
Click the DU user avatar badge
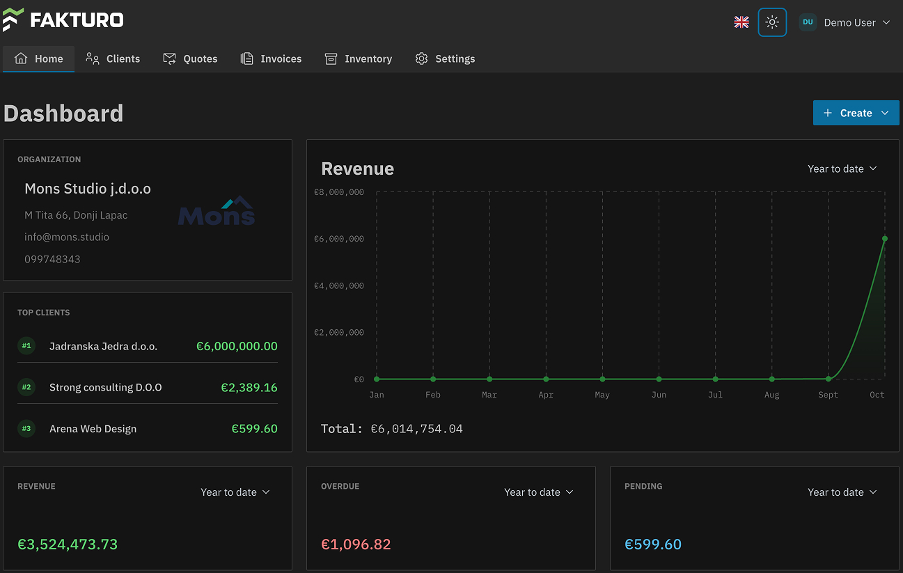coord(807,22)
